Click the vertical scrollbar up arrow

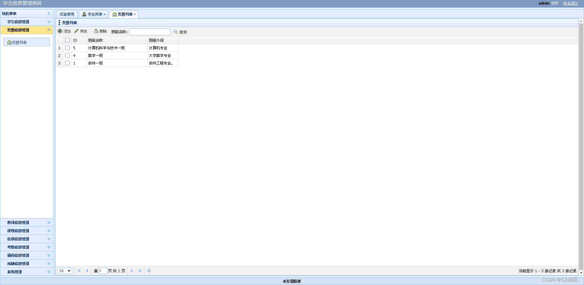581,21
